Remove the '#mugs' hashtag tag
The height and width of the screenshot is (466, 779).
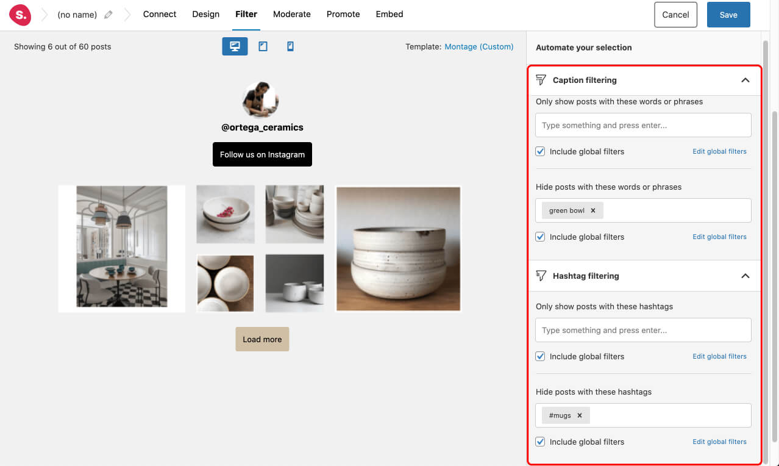pyautogui.click(x=580, y=415)
